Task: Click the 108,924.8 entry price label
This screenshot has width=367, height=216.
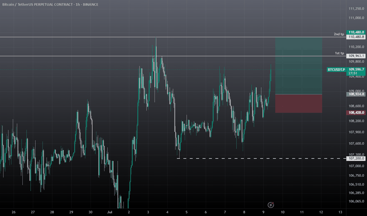Action: 356,94
